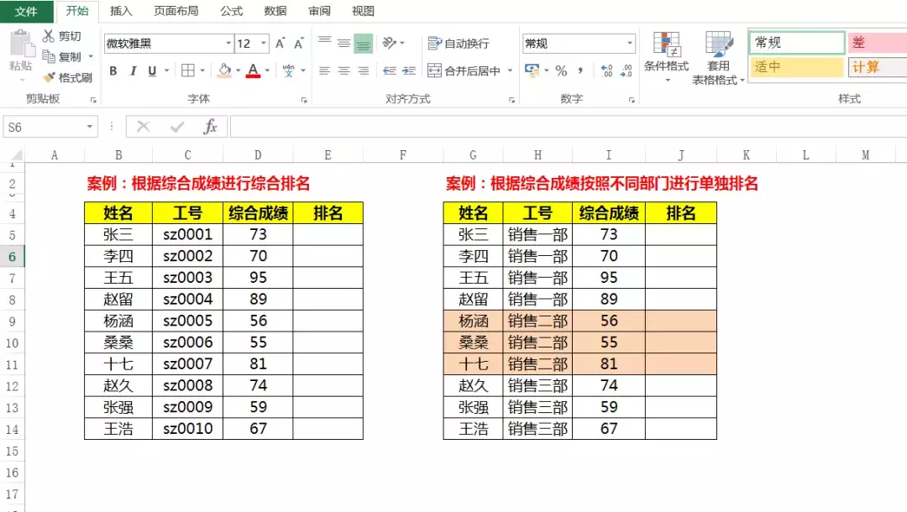
Task: Set bottom vertical alignment
Action: pyautogui.click(x=364, y=44)
